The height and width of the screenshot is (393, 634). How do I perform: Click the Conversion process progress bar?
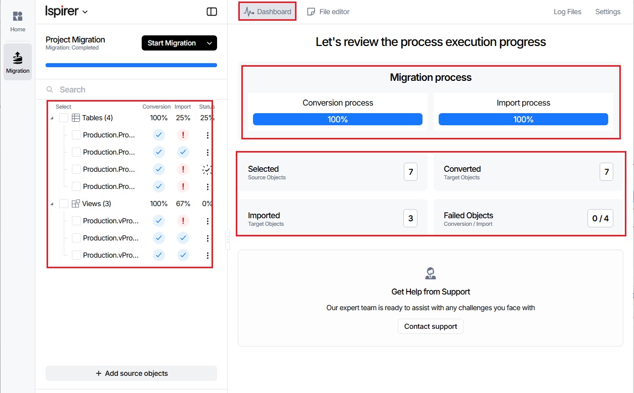tap(337, 119)
